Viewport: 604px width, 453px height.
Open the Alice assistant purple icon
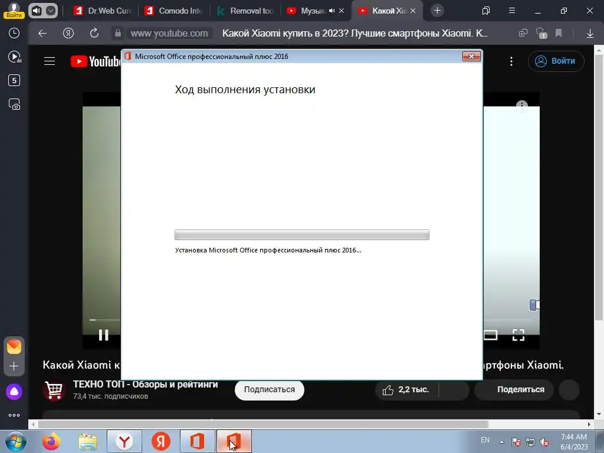point(14,392)
